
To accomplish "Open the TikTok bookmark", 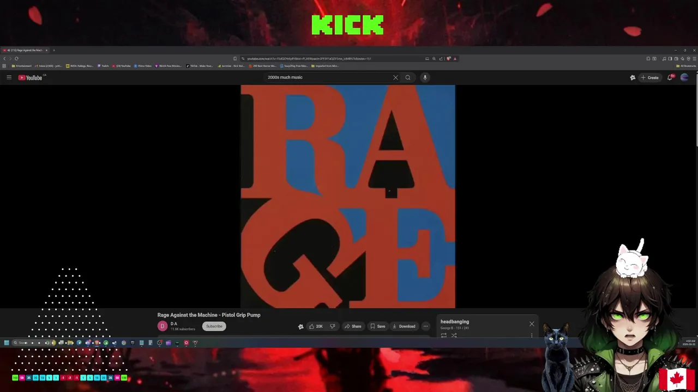I will [x=200, y=66].
